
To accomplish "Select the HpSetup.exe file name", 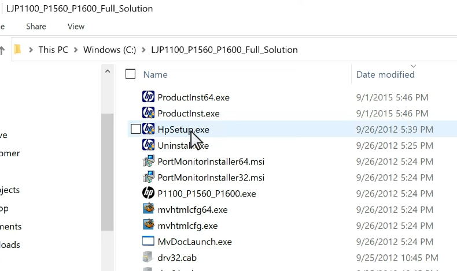I will [183, 129].
